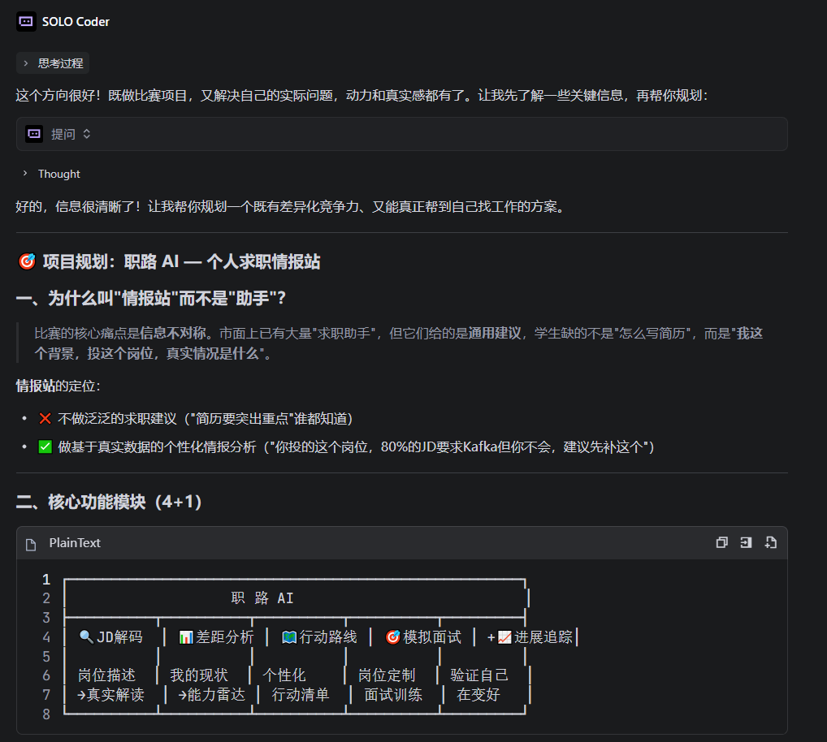Click the bar chart icon beside 差距分析
827x742 pixels.
[x=185, y=637]
